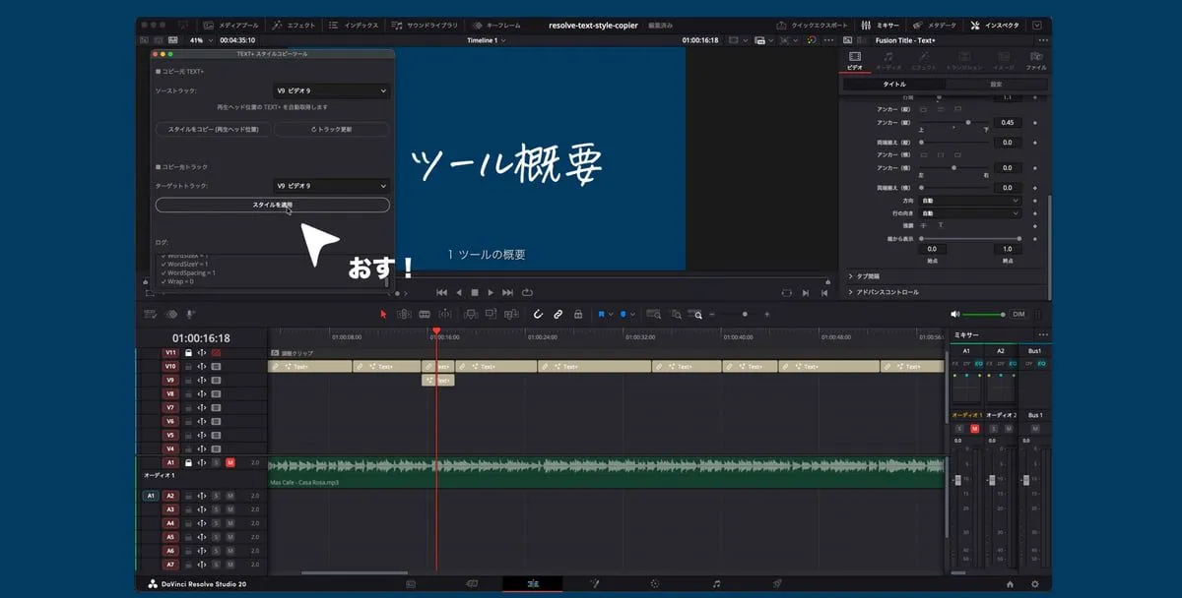Click the position lock icon in toolbar
The width and height of the screenshot is (1182, 598).
tap(577, 314)
